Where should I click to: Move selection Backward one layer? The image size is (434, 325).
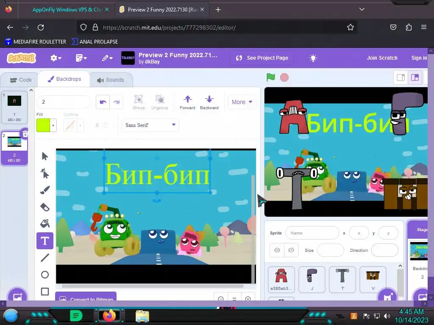[x=209, y=102]
